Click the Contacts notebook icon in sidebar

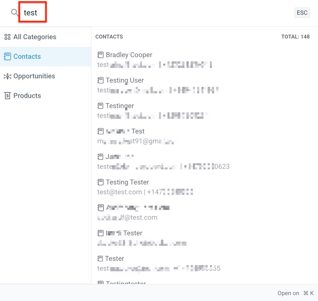click(x=8, y=56)
